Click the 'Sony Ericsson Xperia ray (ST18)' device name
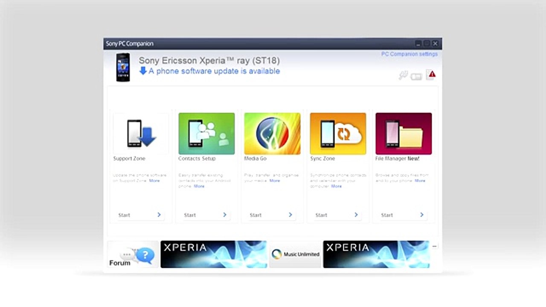 pos(209,61)
